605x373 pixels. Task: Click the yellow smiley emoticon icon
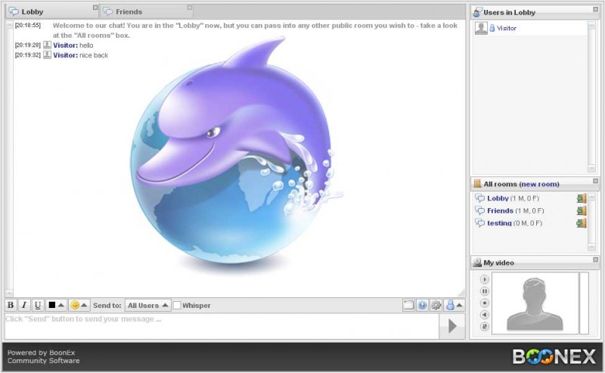coord(75,305)
